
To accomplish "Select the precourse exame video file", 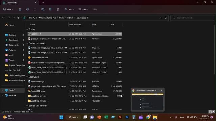I will 75,39.
